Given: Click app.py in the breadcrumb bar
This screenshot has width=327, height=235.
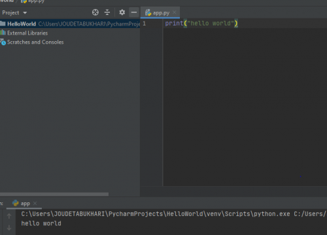Looking at the screenshot, I should [36, 1].
